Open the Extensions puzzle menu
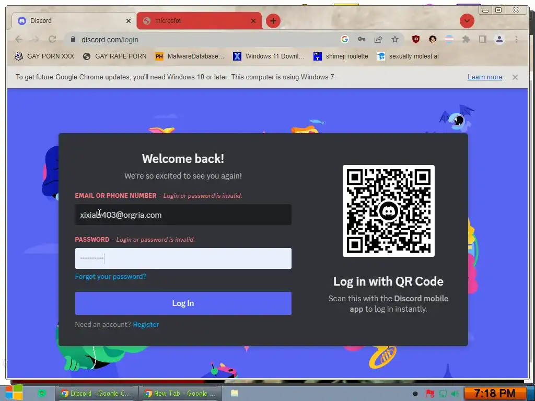 point(466,39)
